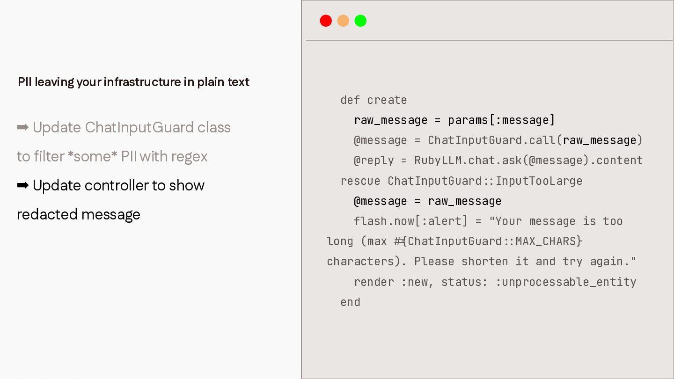Click the orange window dot
Viewport: 674px width, 379px height.
pyautogui.click(x=343, y=21)
